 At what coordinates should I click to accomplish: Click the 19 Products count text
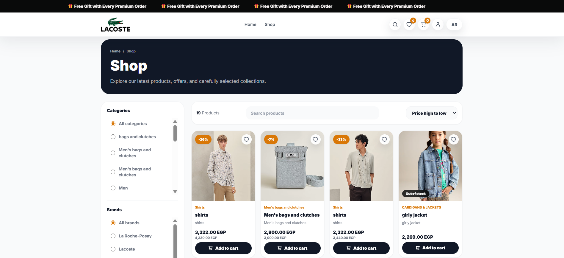pos(208,113)
